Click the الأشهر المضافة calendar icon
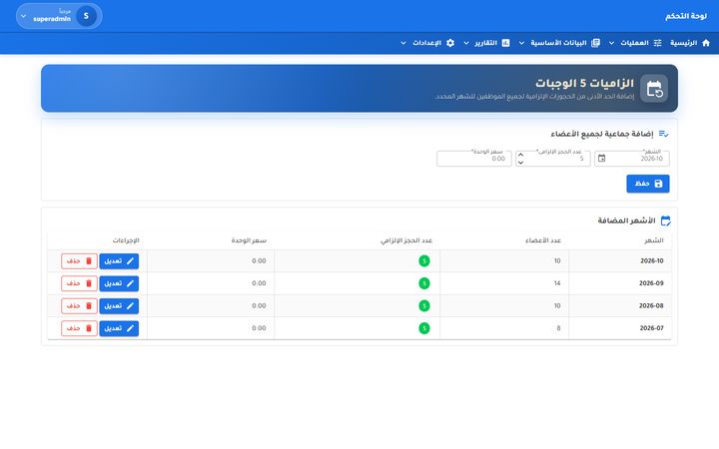719x449 pixels. [665, 221]
